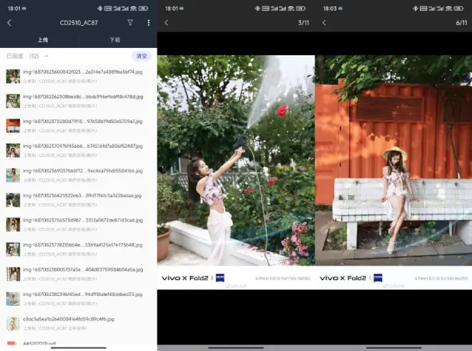This screenshot has height=351, width=472.
Task: Go back from photo 3/11 viewer
Action: (x=167, y=23)
